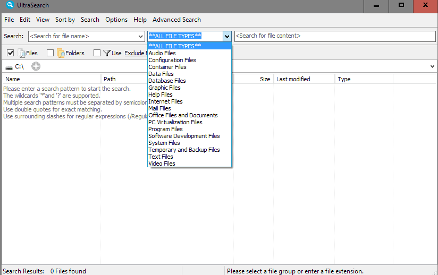Click the Search for file content field

(335, 36)
